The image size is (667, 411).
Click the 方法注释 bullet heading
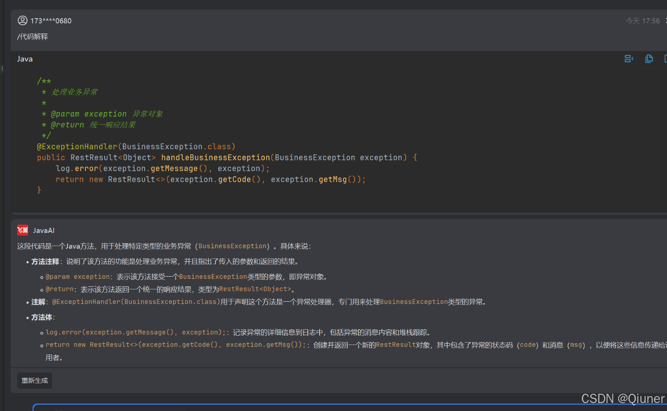tap(45, 262)
